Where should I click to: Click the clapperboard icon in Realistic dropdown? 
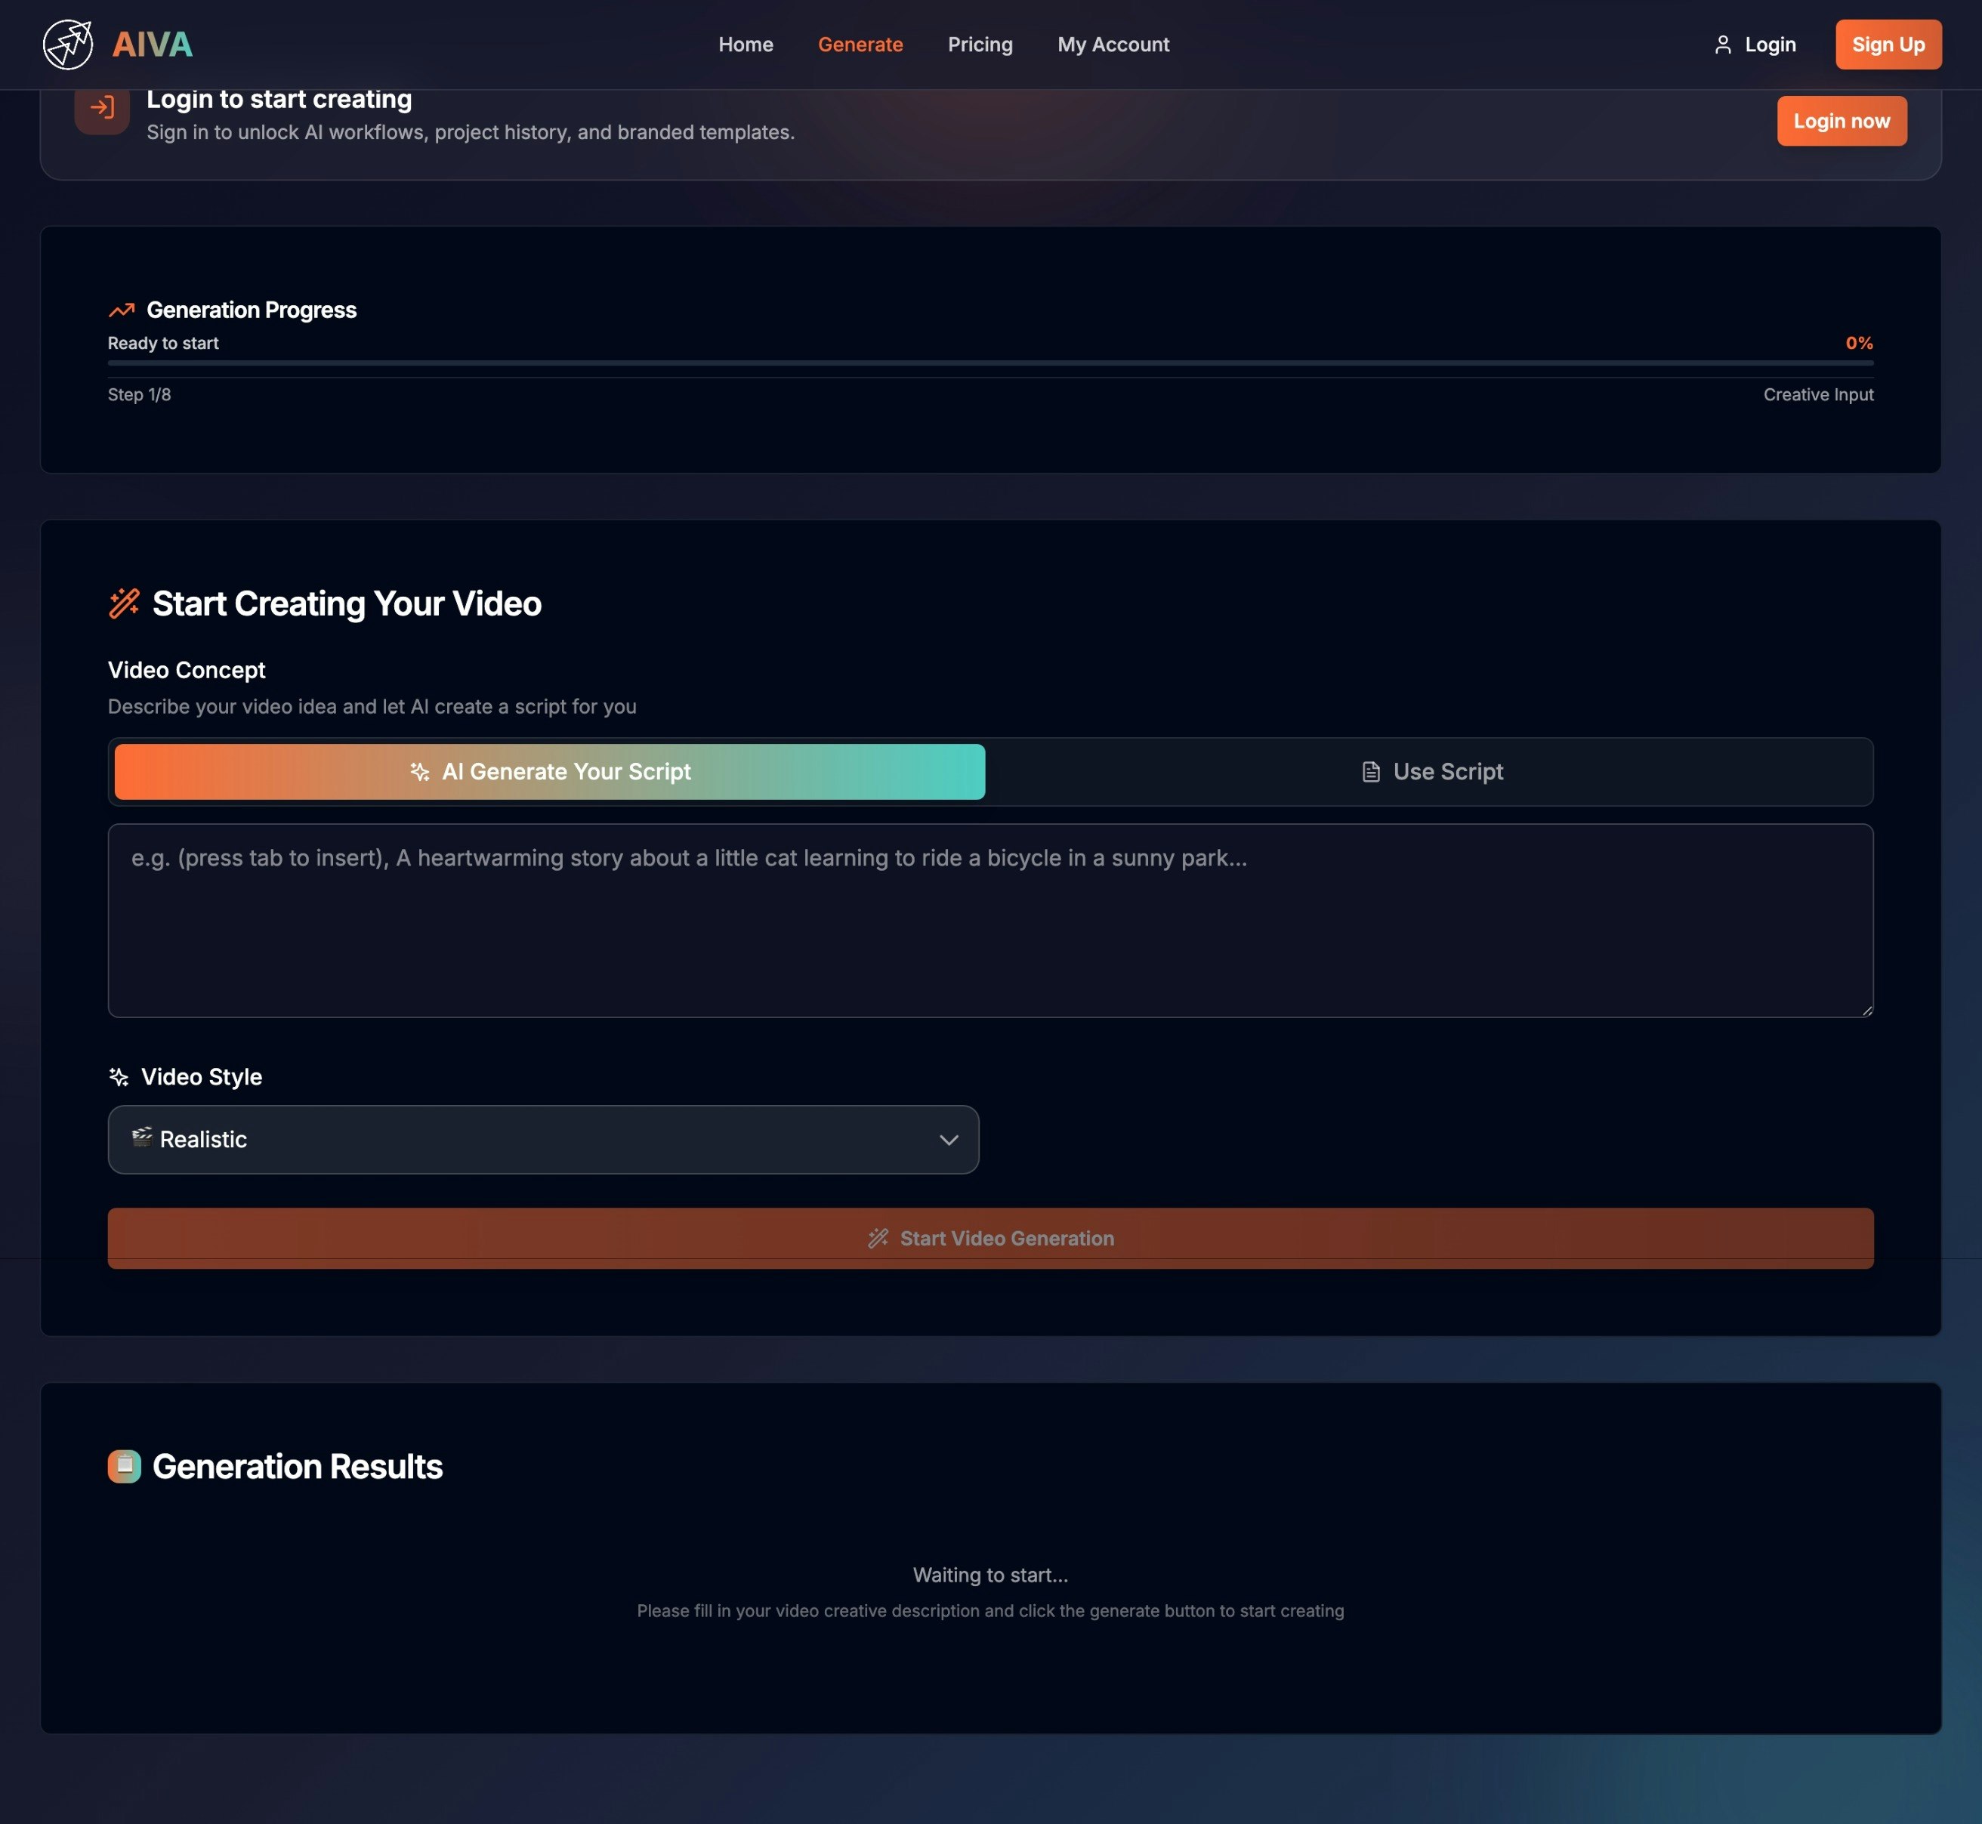(142, 1137)
